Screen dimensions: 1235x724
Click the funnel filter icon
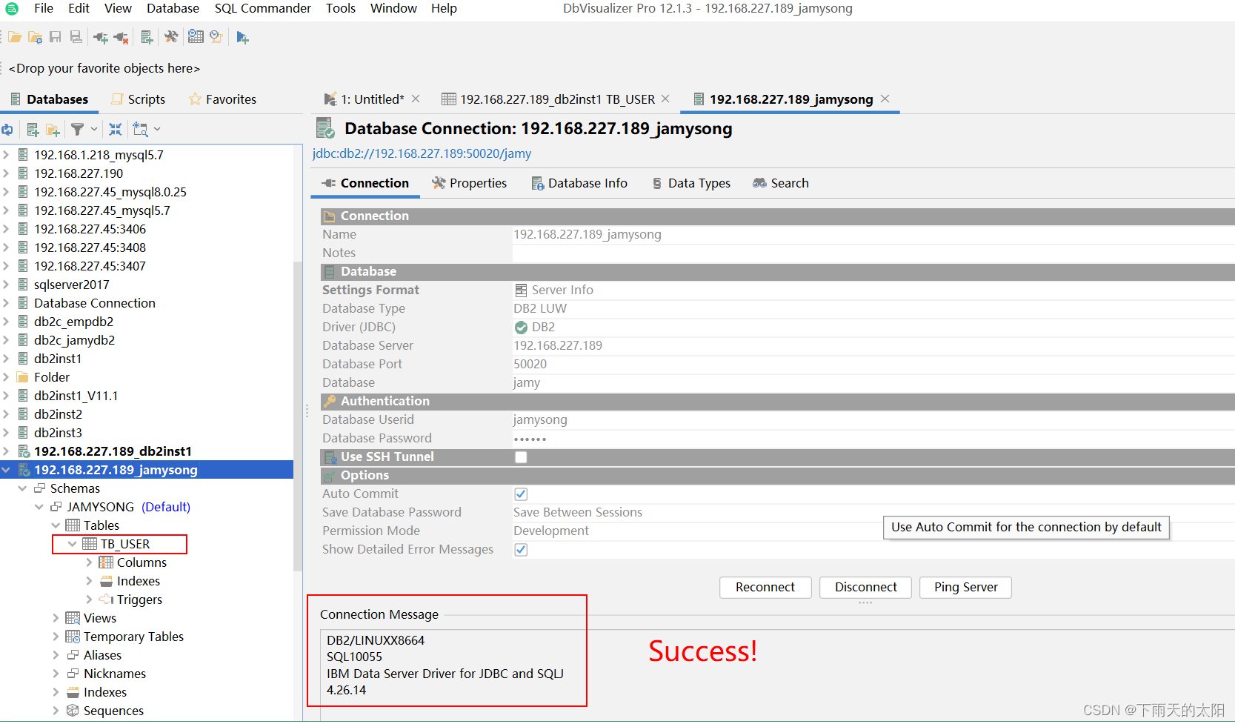pos(77,129)
